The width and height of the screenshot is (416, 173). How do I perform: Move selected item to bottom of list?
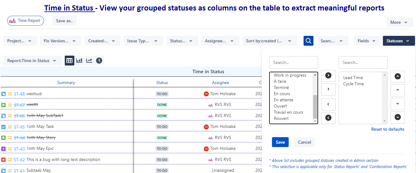click(398, 117)
